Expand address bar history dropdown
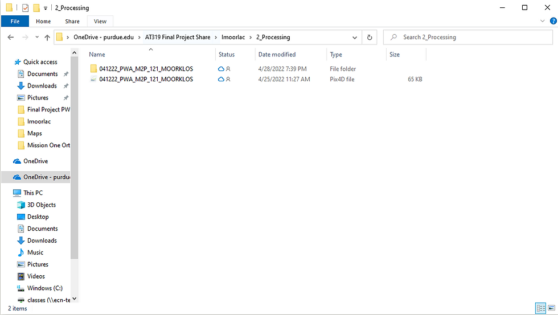Screen dimensions: 558x315 pyautogui.click(x=354, y=38)
